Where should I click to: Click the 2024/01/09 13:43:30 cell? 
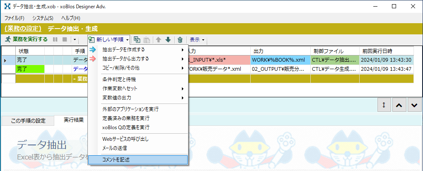[x=386, y=60]
